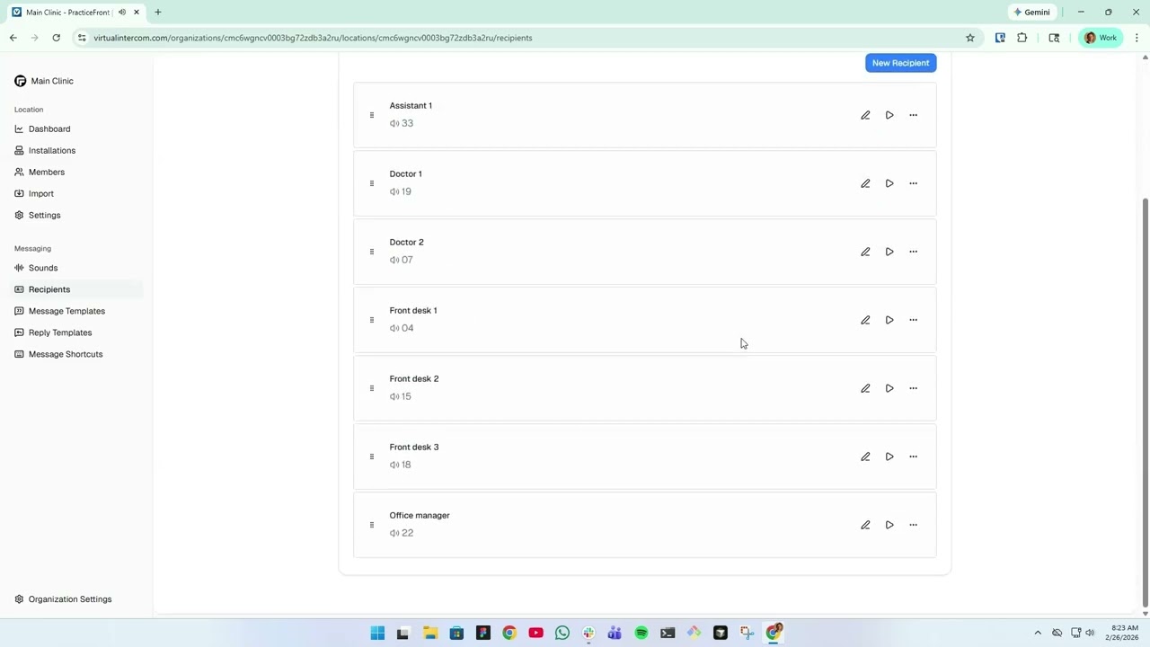The image size is (1150, 647).
Task: Open Spotify from the taskbar
Action: 641,634
